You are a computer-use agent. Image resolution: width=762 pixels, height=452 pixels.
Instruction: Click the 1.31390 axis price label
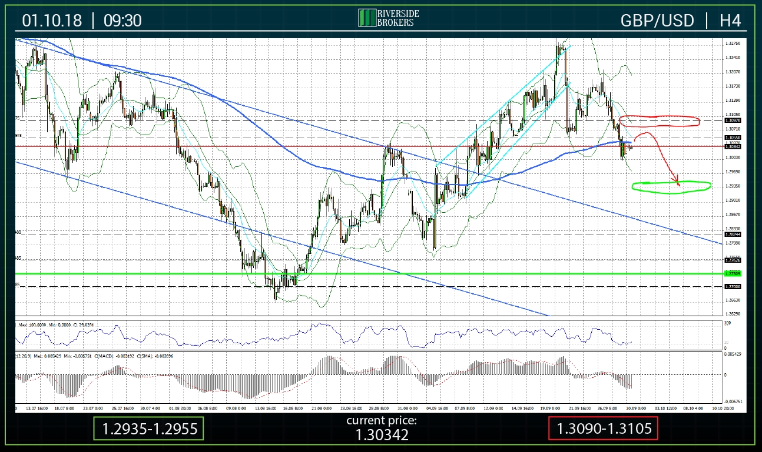(x=734, y=100)
